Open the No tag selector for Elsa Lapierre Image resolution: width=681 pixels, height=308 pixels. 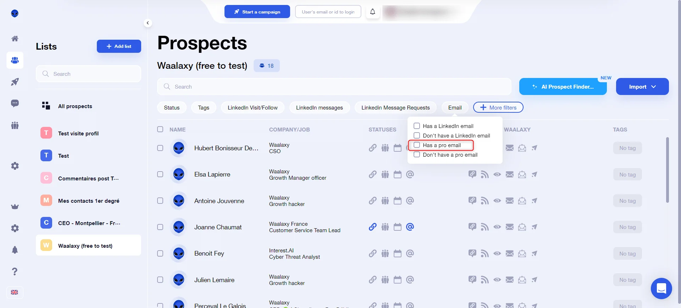point(627,174)
